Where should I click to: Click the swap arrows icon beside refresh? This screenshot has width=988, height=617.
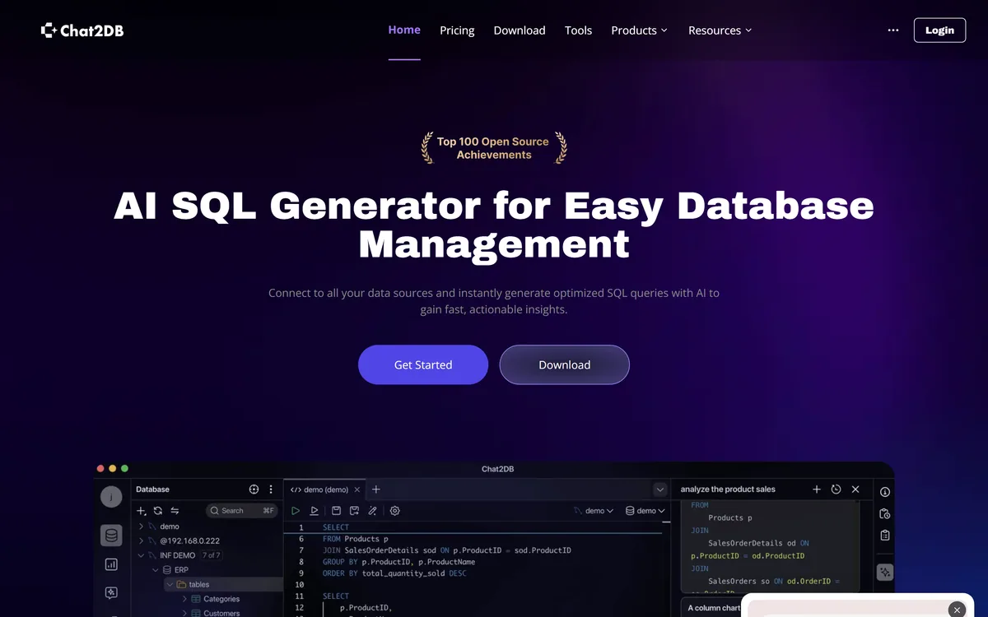click(175, 511)
